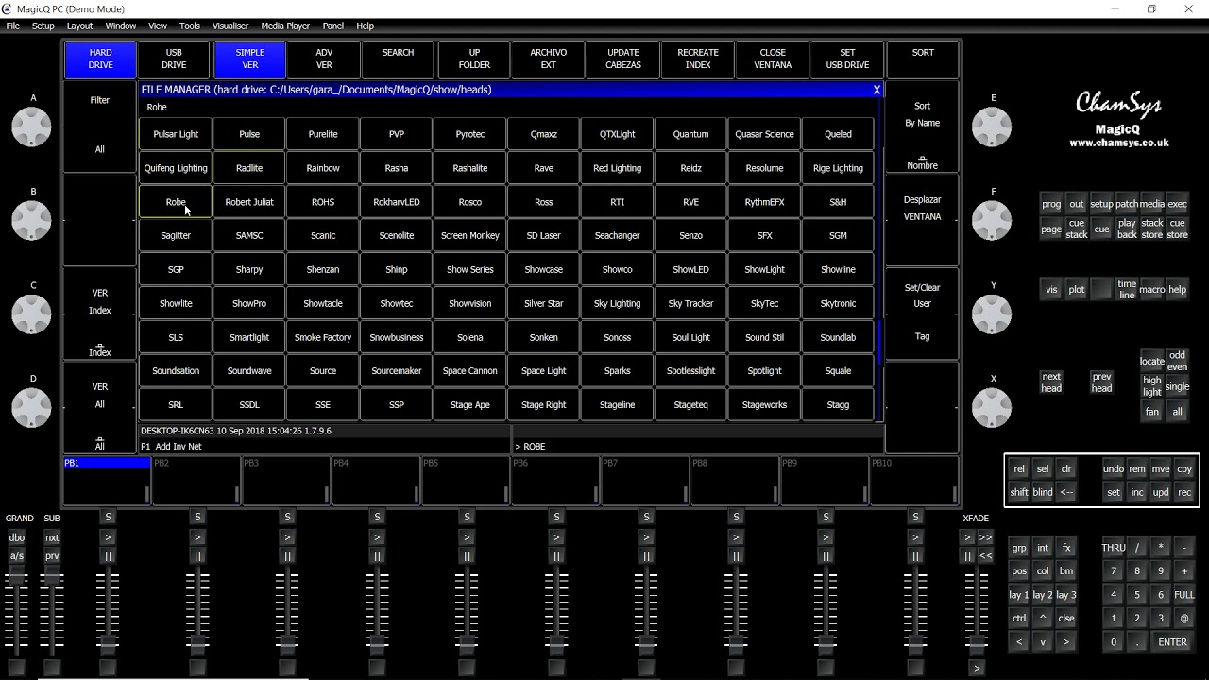Screen dimensions: 1209x680
Task: Toggle the blind button
Action: point(1043,492)
